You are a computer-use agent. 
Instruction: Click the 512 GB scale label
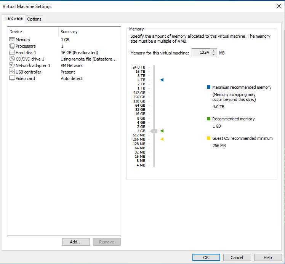pyautogui.click(x=139, y=93)
